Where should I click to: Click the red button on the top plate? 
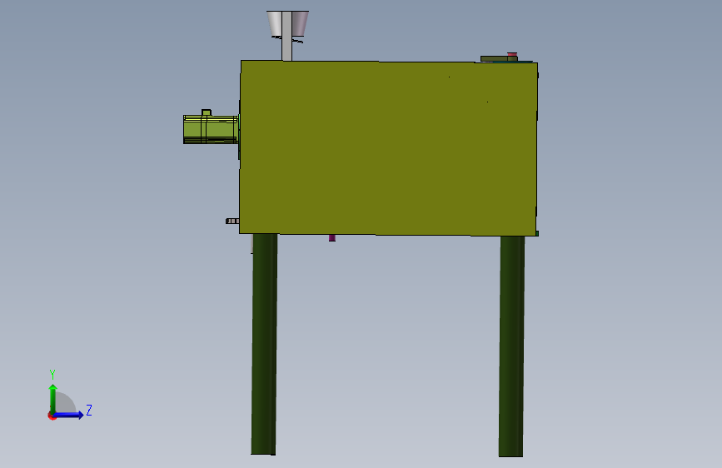coord(512,55)
